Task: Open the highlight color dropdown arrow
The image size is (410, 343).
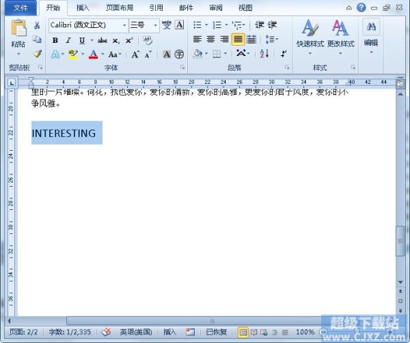Action: pyautogui.click(x=83, y=55)
